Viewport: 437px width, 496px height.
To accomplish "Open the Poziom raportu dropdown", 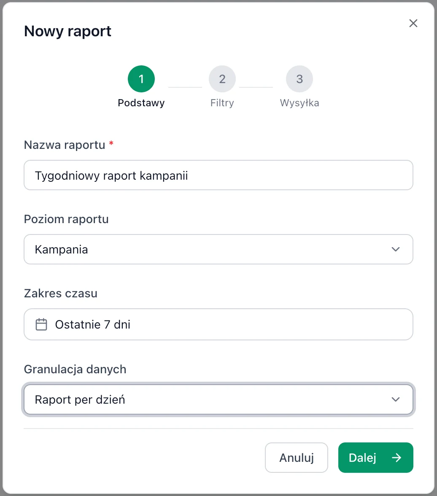I will (x=218, y=249).
